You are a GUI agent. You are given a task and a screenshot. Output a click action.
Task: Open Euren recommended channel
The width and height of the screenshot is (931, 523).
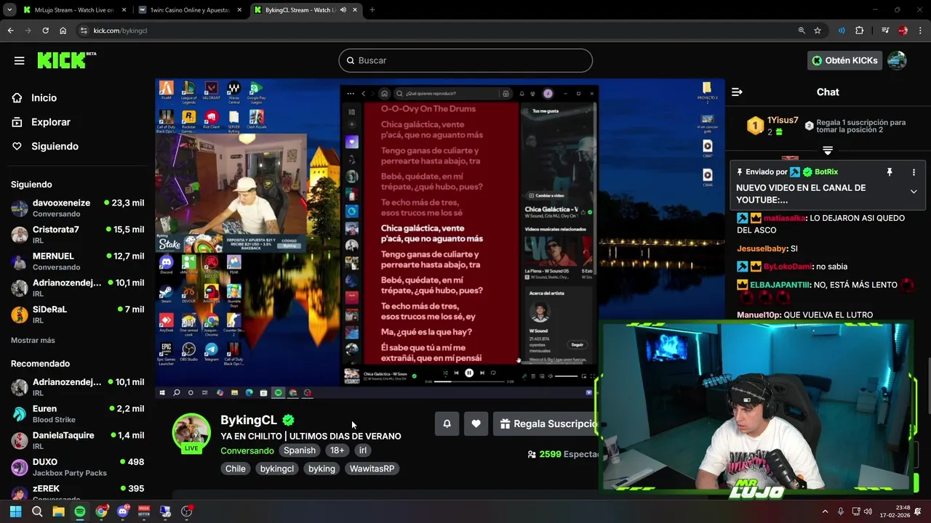tap(77, 414)
